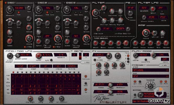Viewport: 174px width, 105px height.
Task: Click the filter cutoff knob
Action: (x=96, y=13)
